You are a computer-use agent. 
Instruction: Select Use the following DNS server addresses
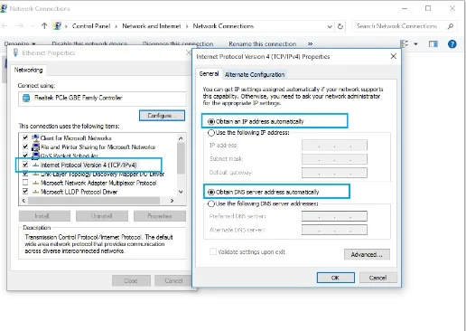pos(211,203)
